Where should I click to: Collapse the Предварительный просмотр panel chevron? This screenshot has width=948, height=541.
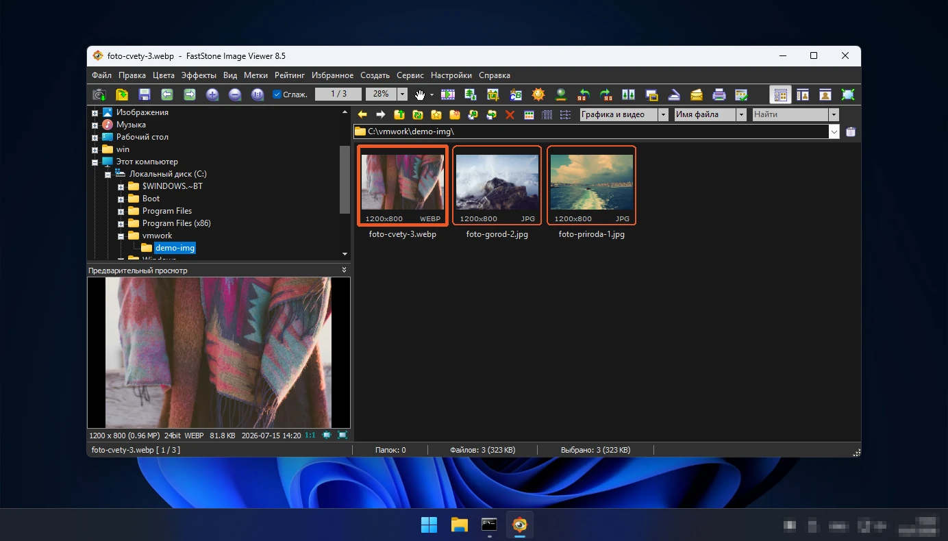(344, 270)
